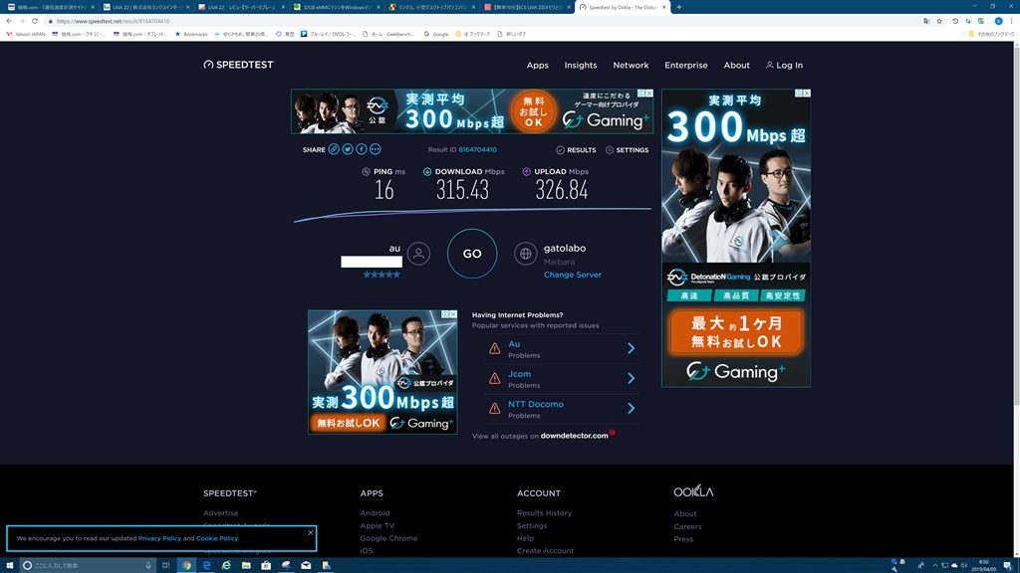This screenshot has width=1020, height=573.
Task: Open the Insights menu in header
Action: click(x=581, y=65)
